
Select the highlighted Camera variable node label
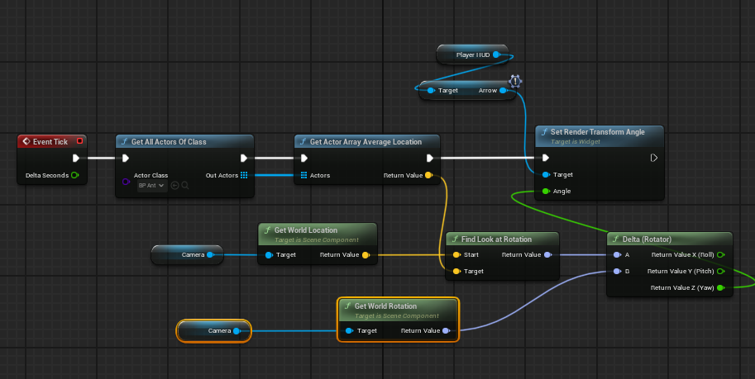(x=220, y=331)
